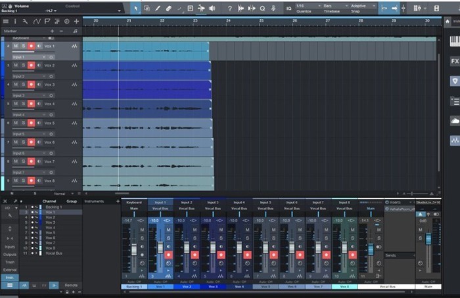The width and height of the screenshot is (460, 298).
Task: Select the Listen speaker tool
Action: (212, 9)
